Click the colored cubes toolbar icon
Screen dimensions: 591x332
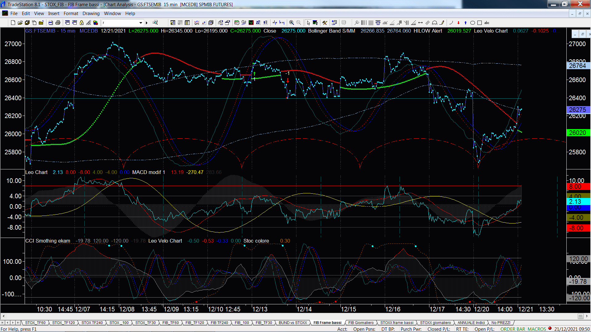(x=95, y=23)
